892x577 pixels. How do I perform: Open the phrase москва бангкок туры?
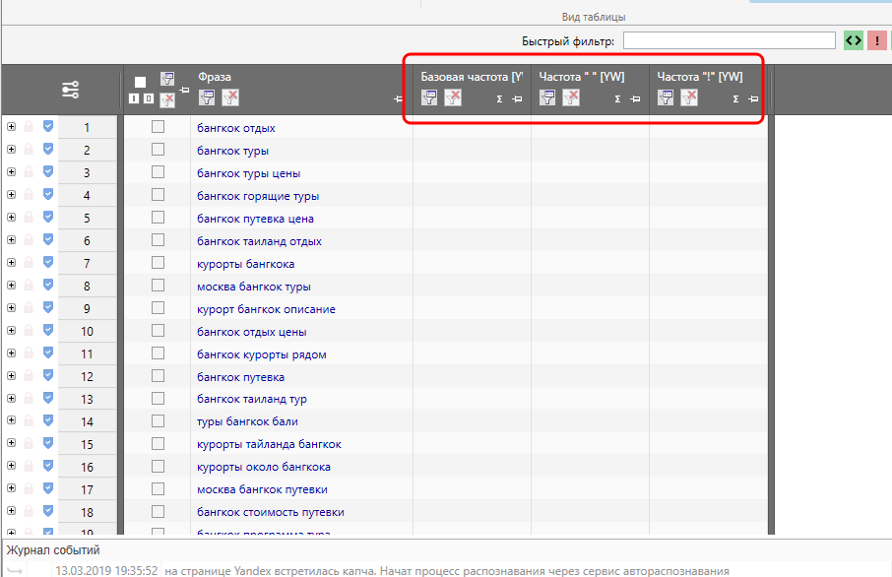click(253, 287)
